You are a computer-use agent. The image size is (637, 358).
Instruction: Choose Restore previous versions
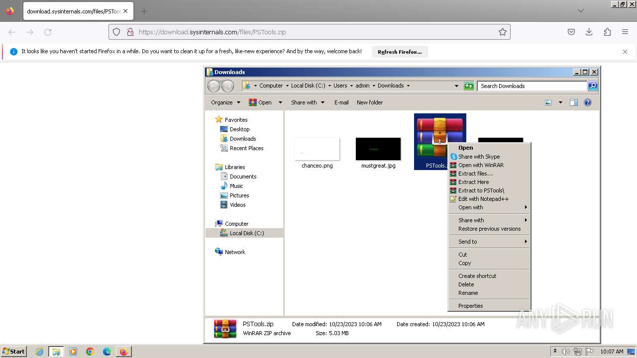(489, 229)
